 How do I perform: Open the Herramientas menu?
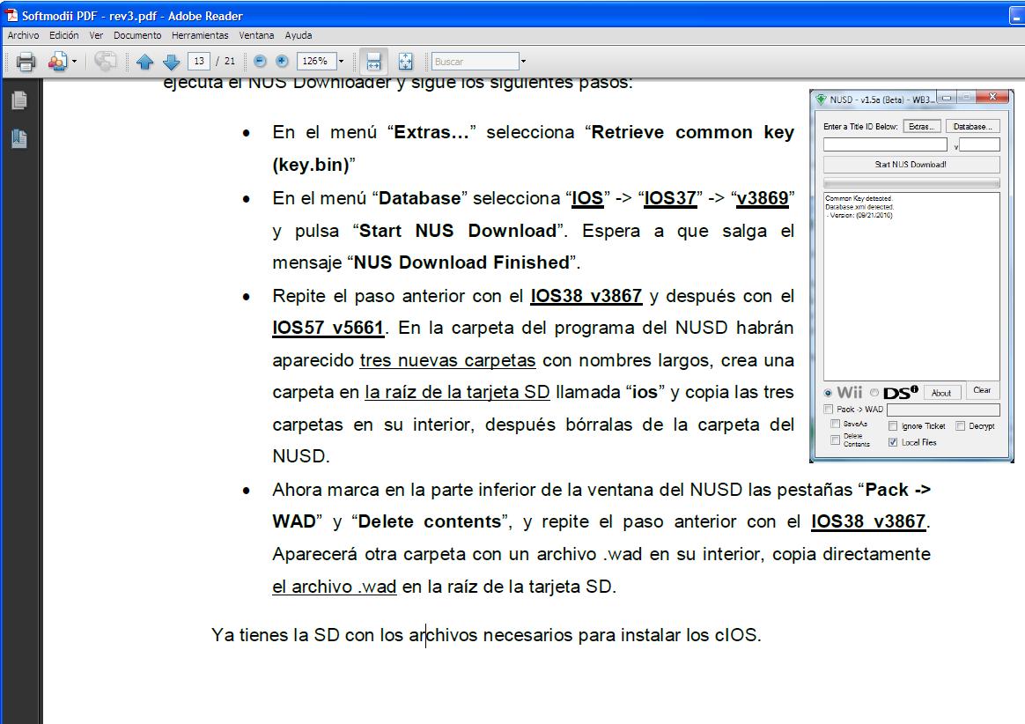click(200, 35)
